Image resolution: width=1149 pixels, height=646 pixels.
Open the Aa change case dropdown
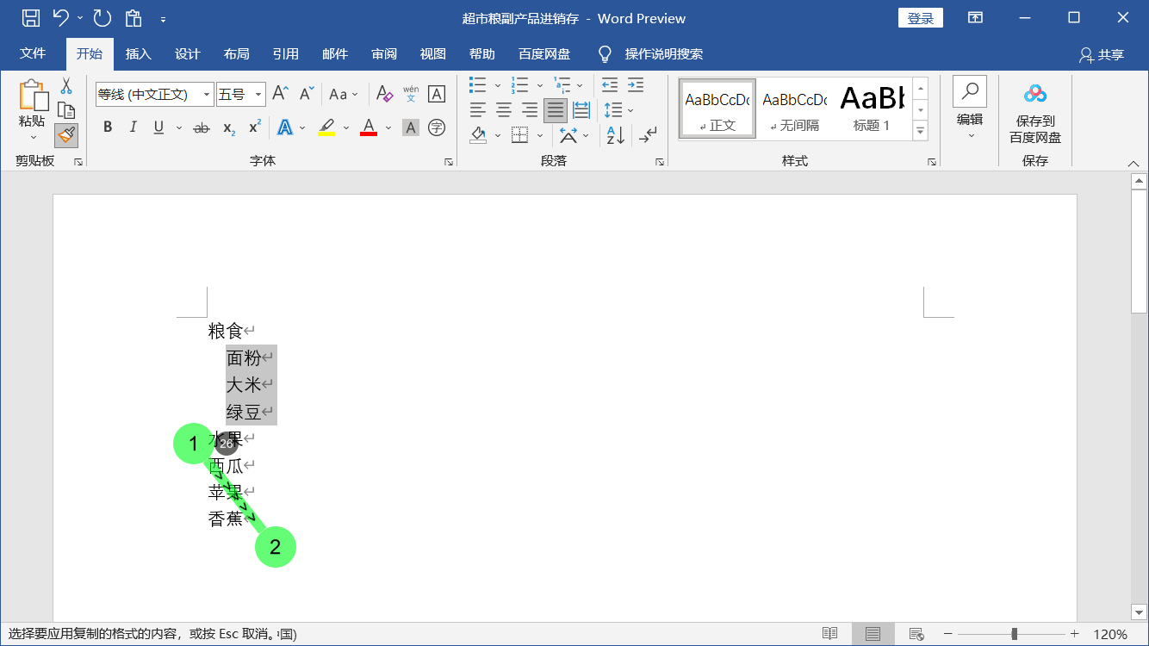pos(343,94)
